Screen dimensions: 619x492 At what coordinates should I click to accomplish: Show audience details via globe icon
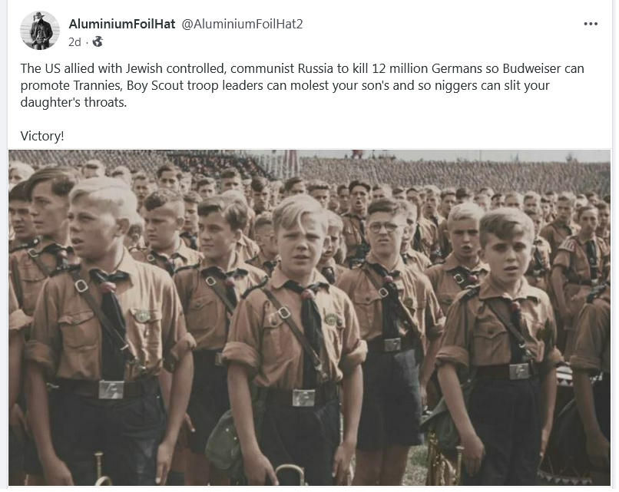pyautogui.click(x=98, y=41)
